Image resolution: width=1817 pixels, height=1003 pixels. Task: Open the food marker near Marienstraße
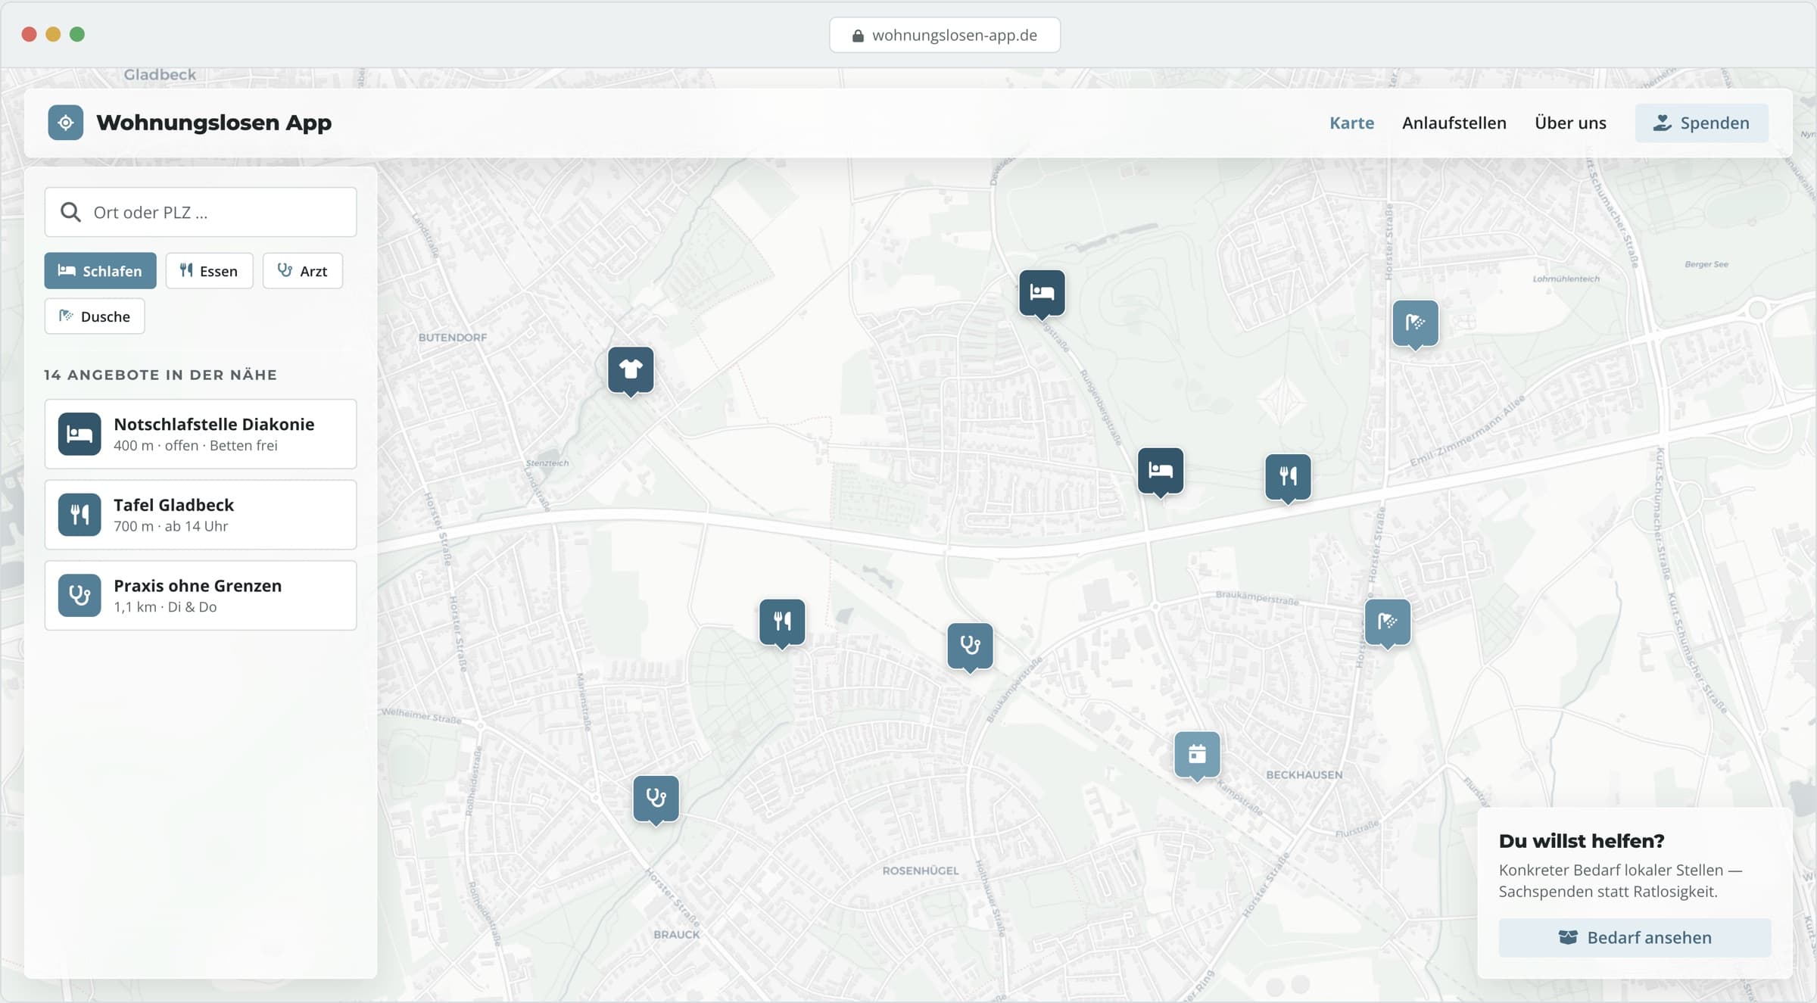(x=782, y=622)
